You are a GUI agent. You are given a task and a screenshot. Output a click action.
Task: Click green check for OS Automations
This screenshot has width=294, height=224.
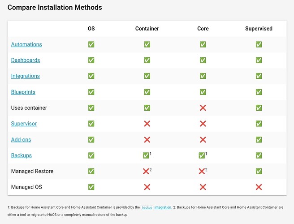coord(91,44)
